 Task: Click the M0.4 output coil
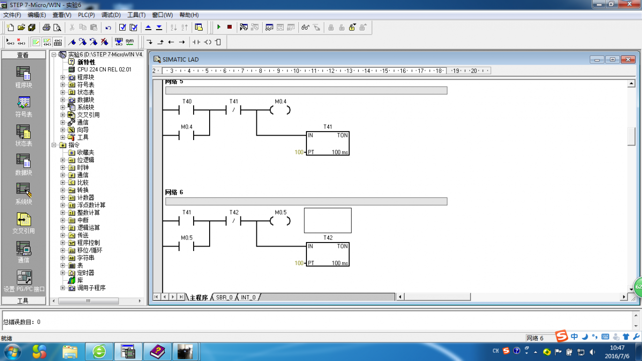pos(280,110)
